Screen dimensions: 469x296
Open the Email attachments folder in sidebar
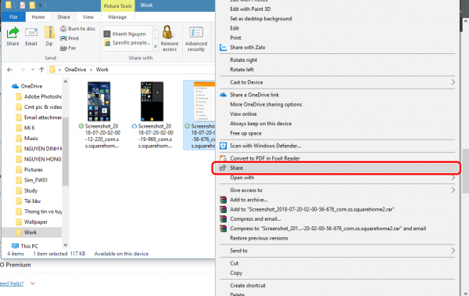(x=39, y=117)
